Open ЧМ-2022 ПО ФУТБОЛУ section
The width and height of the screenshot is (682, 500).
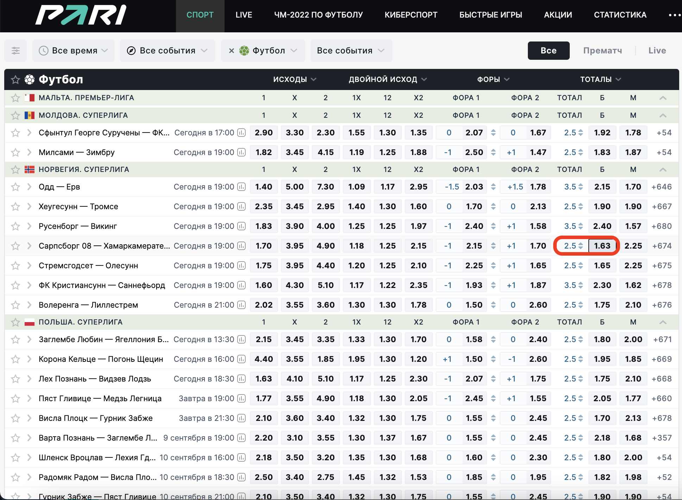tap(318, 15)
